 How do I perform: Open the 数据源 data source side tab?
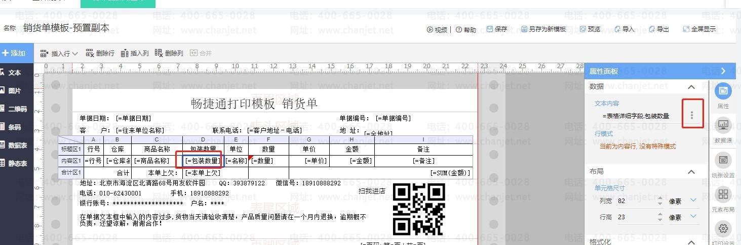click(723, 131)
